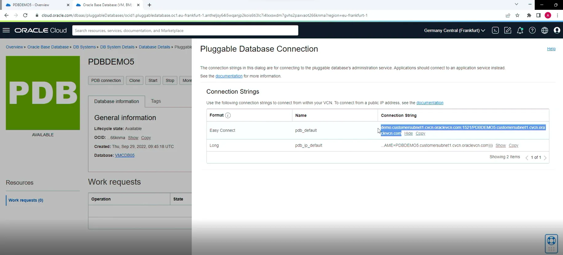This screenshot has width=563, height=255.
Task: Click the PDB green thumbnail image
Action: (x=43, y=93)
